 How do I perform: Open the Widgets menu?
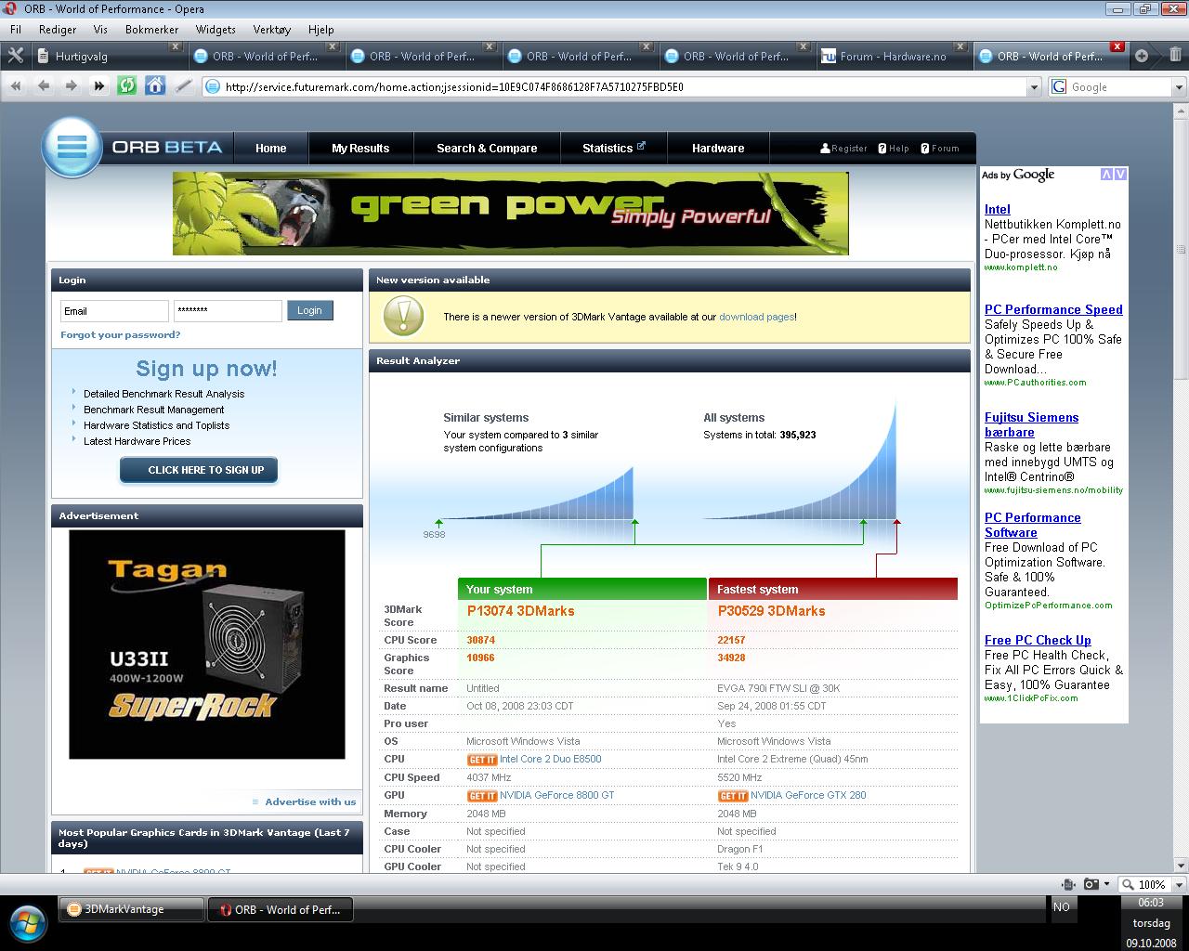(x=216, y=30)
